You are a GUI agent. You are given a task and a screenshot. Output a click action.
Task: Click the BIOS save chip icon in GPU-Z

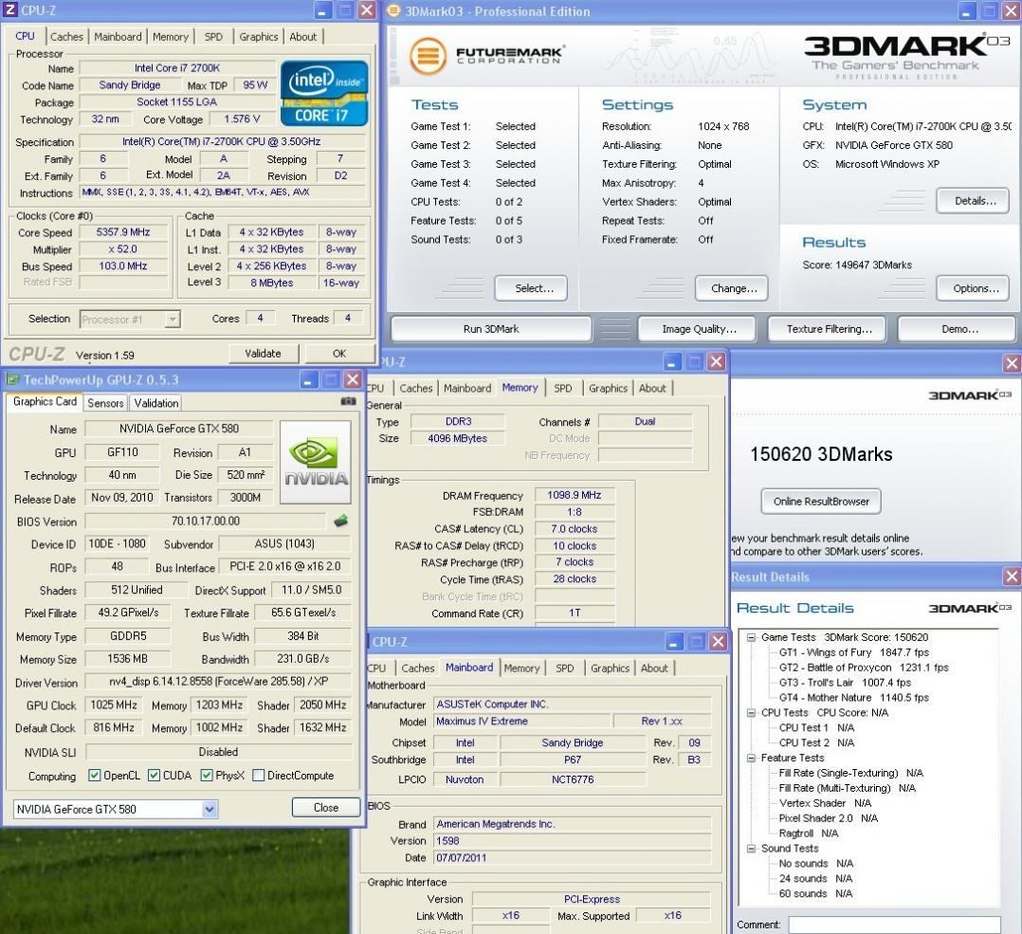340,521
